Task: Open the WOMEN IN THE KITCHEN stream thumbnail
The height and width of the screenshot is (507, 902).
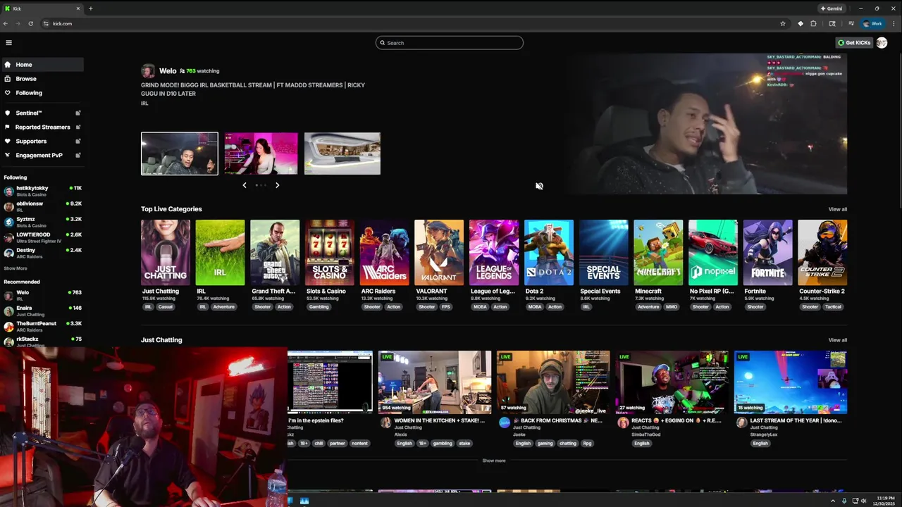Action: click(435, 382)
